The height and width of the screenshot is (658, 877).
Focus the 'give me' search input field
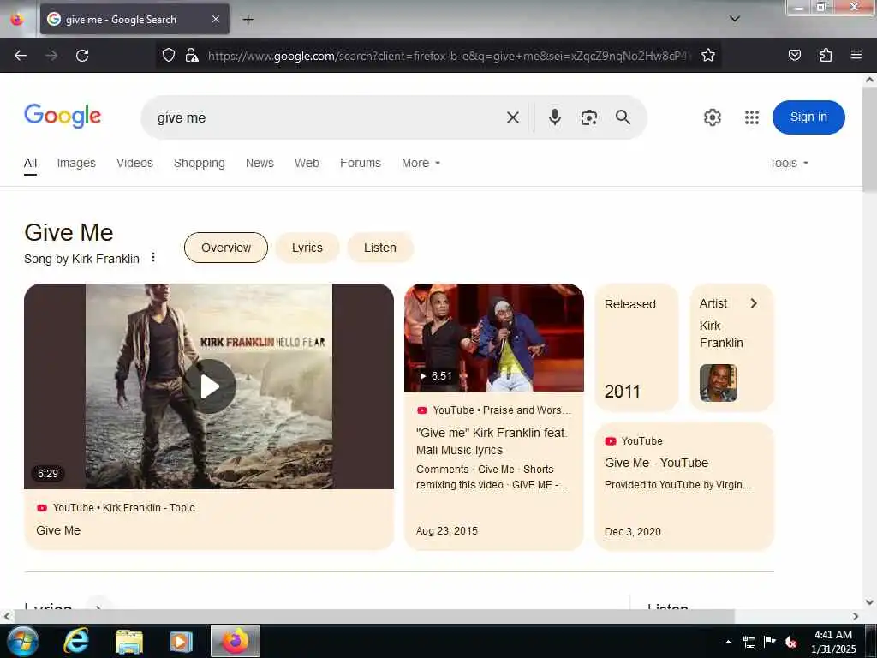point(325,117)
